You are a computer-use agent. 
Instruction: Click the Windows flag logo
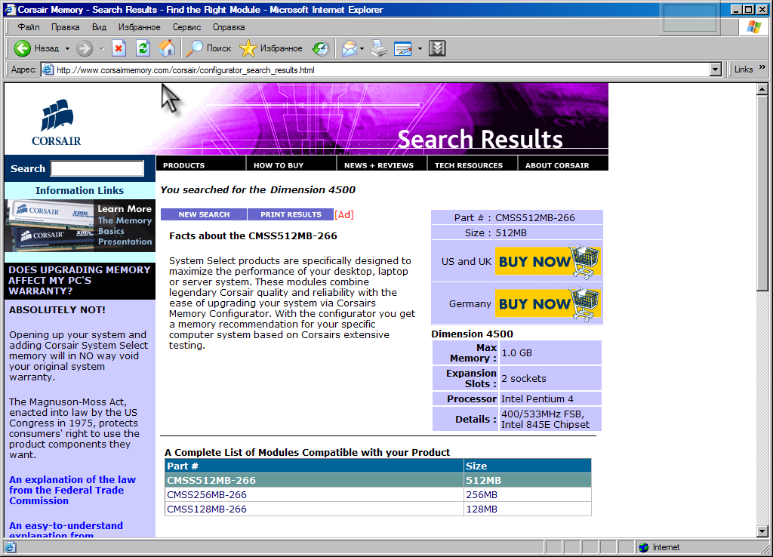point(754,27)
